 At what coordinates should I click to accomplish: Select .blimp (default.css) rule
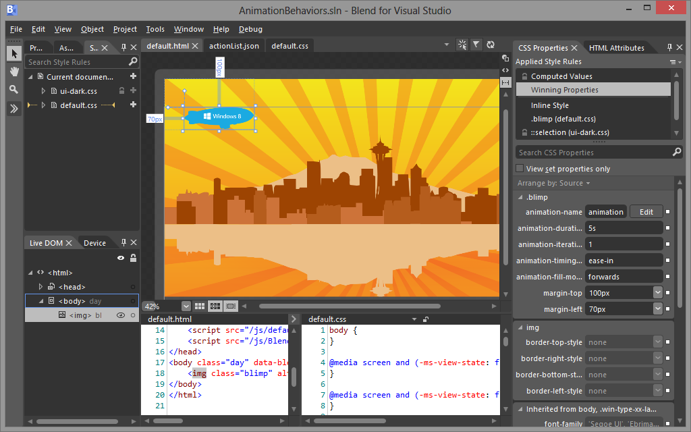point(593,119)
